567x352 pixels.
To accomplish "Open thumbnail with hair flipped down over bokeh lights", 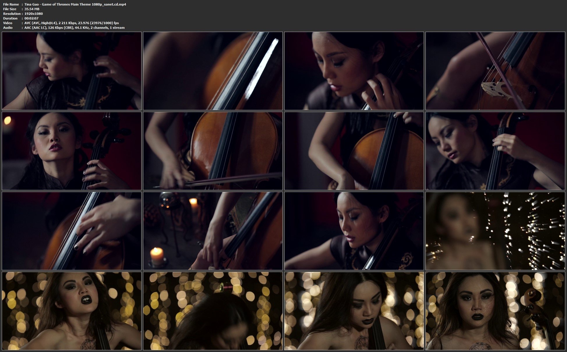I will click(x=213, y=311).
